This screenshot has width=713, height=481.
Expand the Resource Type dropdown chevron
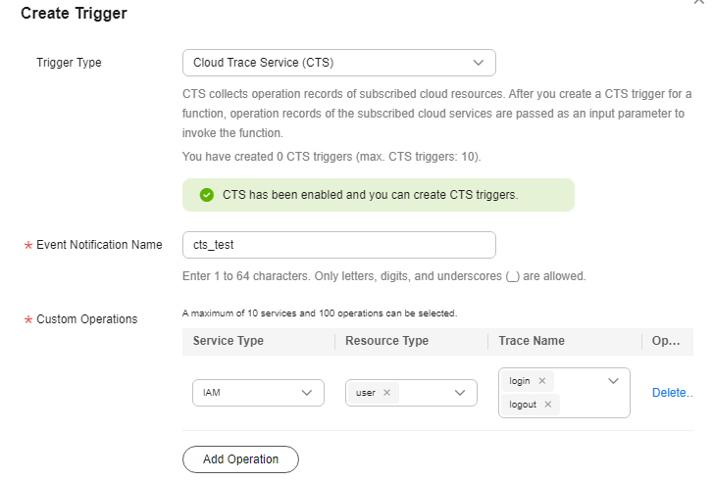click(460, 393)
